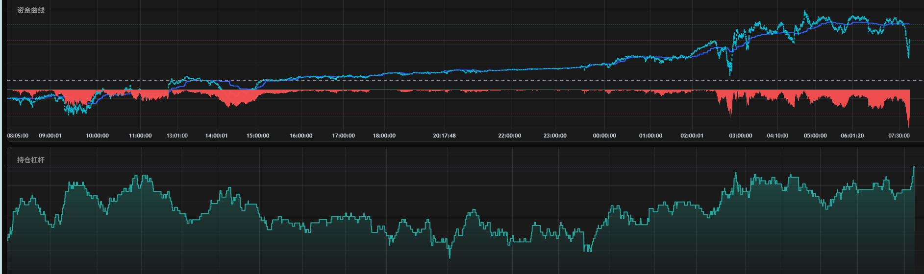Image resolution: width=924 pixels, height=274 pixels.
Task: Pick the 04:10:00 time axis label
Action: click(777, 136)
